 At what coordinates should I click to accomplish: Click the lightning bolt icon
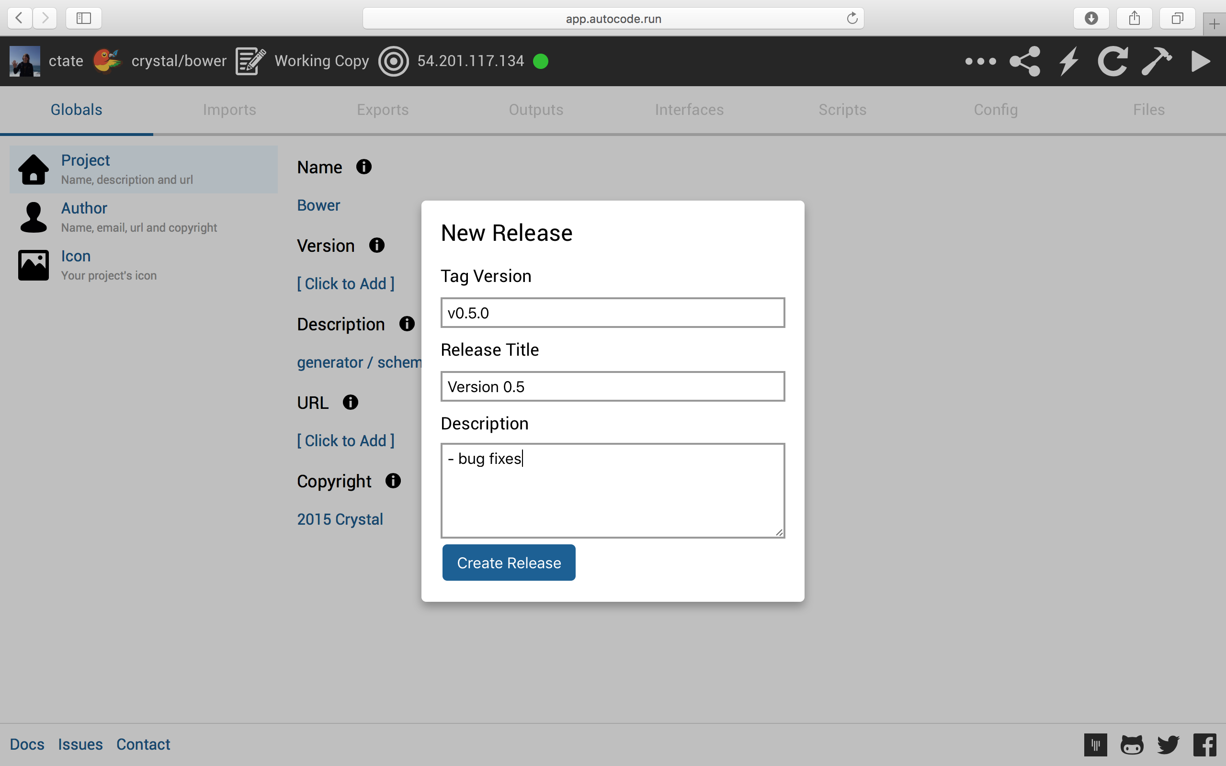(1069, 61)
